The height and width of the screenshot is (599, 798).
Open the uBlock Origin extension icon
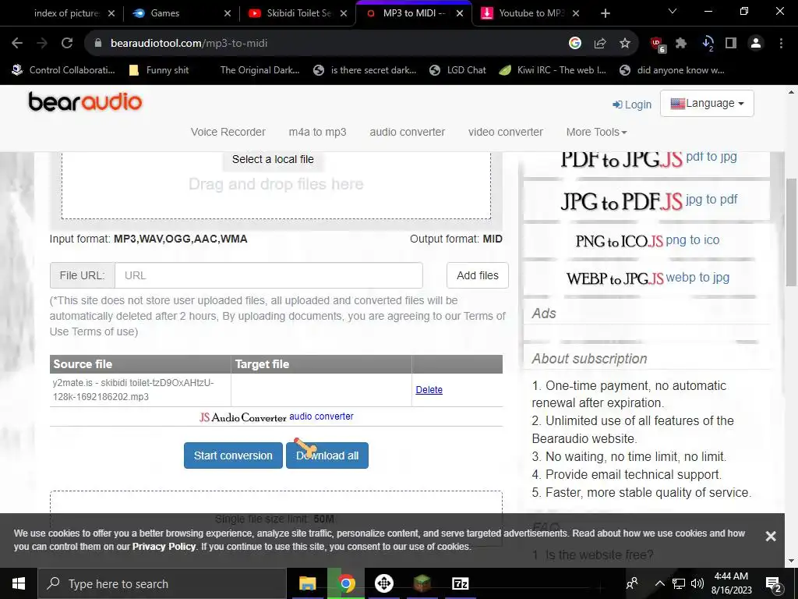(x=658, y=44)
